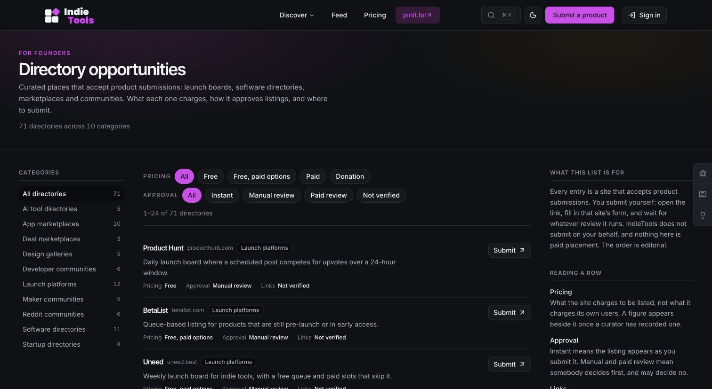The width and height of the screenshot is (712, 389).
Task: Click the Directory opportunities heading
Action: 102,70
